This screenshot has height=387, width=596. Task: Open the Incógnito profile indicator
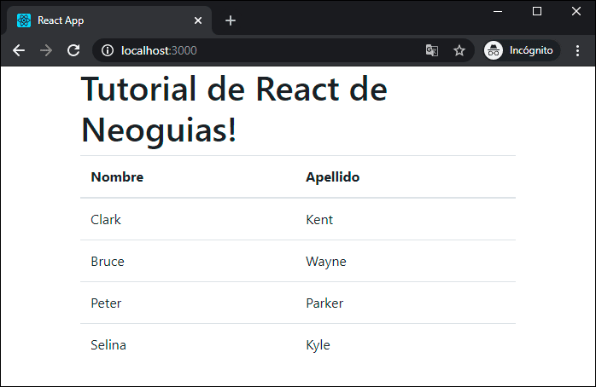tap(521, 50)
